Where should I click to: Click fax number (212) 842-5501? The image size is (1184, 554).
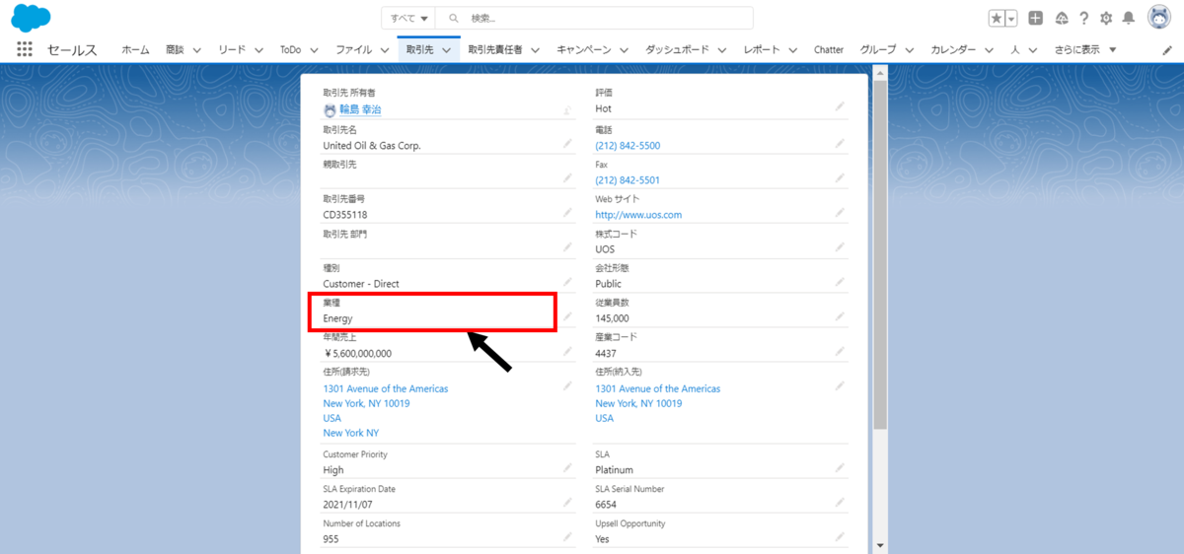[628, 180]
